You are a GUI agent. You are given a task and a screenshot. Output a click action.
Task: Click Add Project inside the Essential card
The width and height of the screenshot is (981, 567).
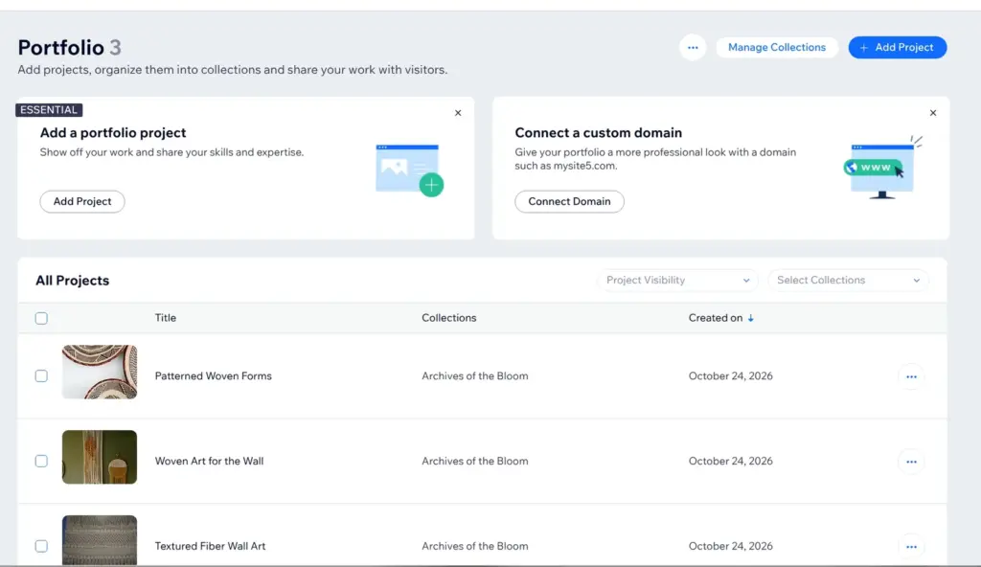[82, 201]
